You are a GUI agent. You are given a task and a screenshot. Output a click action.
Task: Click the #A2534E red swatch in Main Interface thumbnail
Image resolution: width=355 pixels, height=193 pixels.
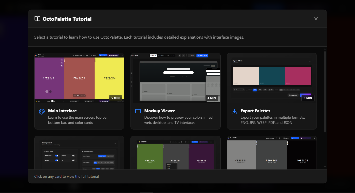click(x=79, y=78)
